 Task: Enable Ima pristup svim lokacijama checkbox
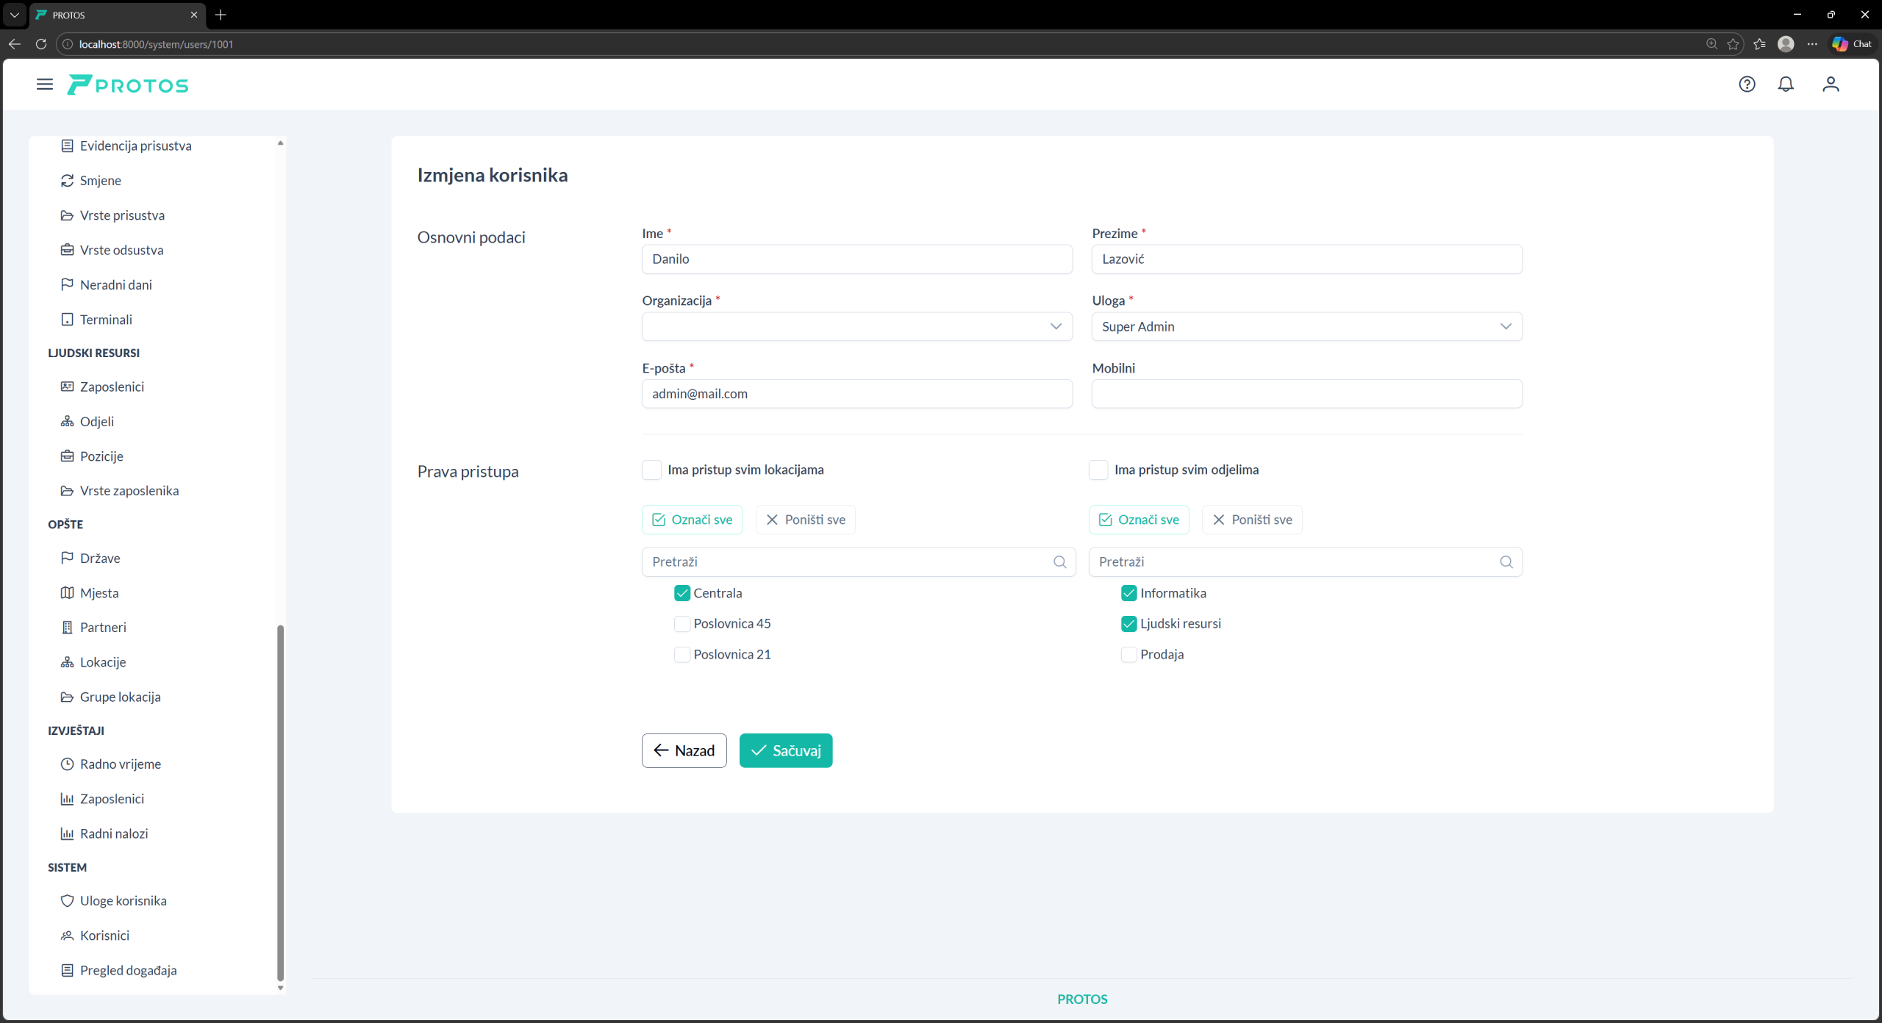[x=651, y=470]
